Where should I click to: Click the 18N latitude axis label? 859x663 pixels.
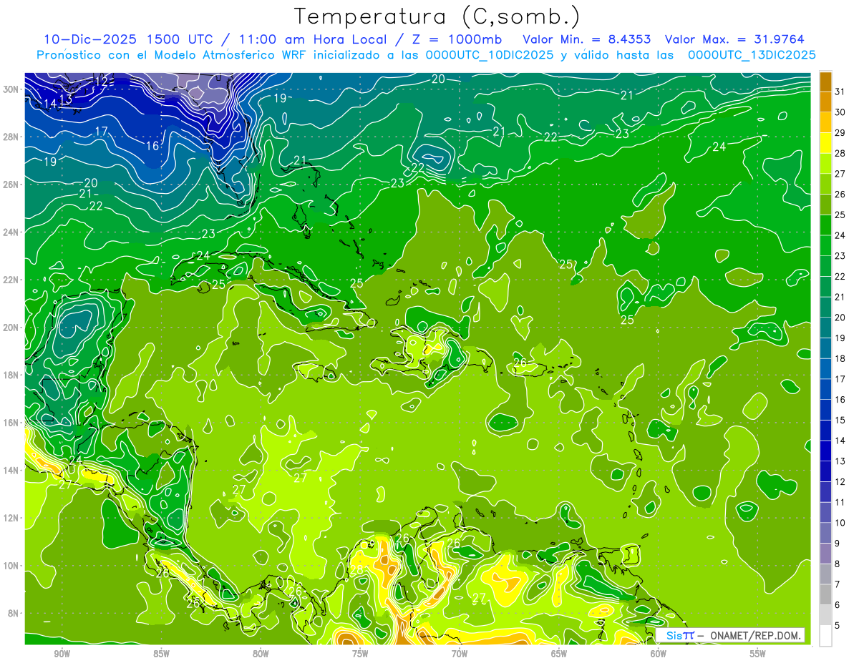click(x=12, y=374)
